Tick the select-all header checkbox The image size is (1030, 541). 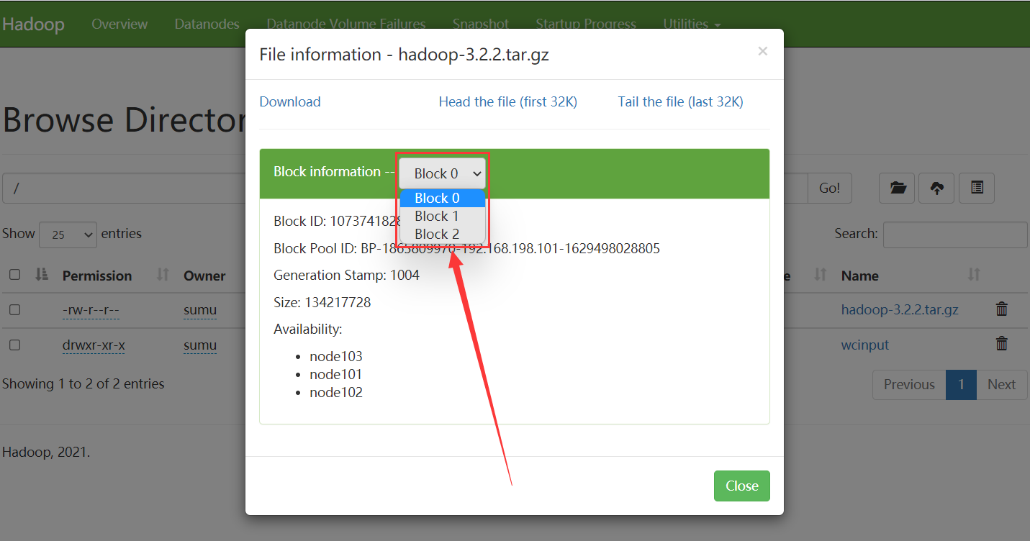coord(14,274)
